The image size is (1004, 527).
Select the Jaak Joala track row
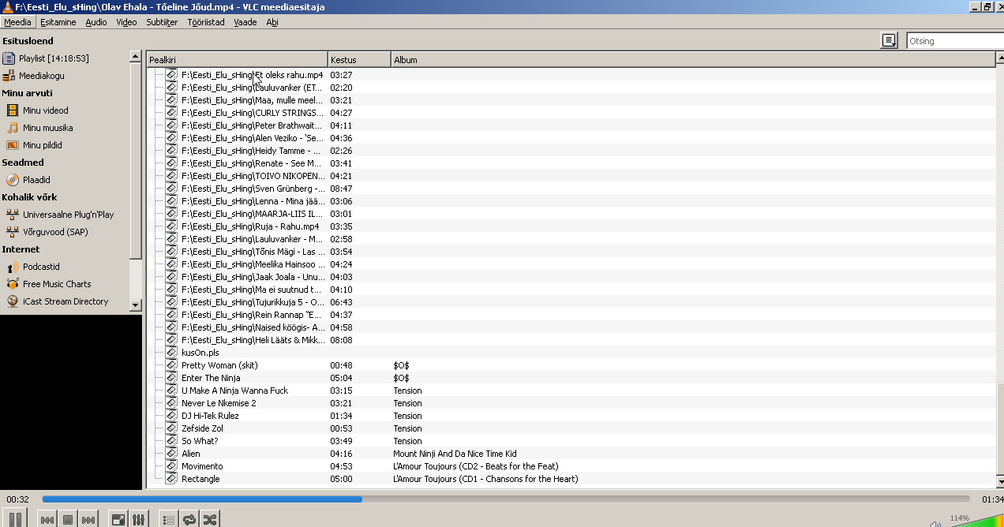click(x=571, y=277)
